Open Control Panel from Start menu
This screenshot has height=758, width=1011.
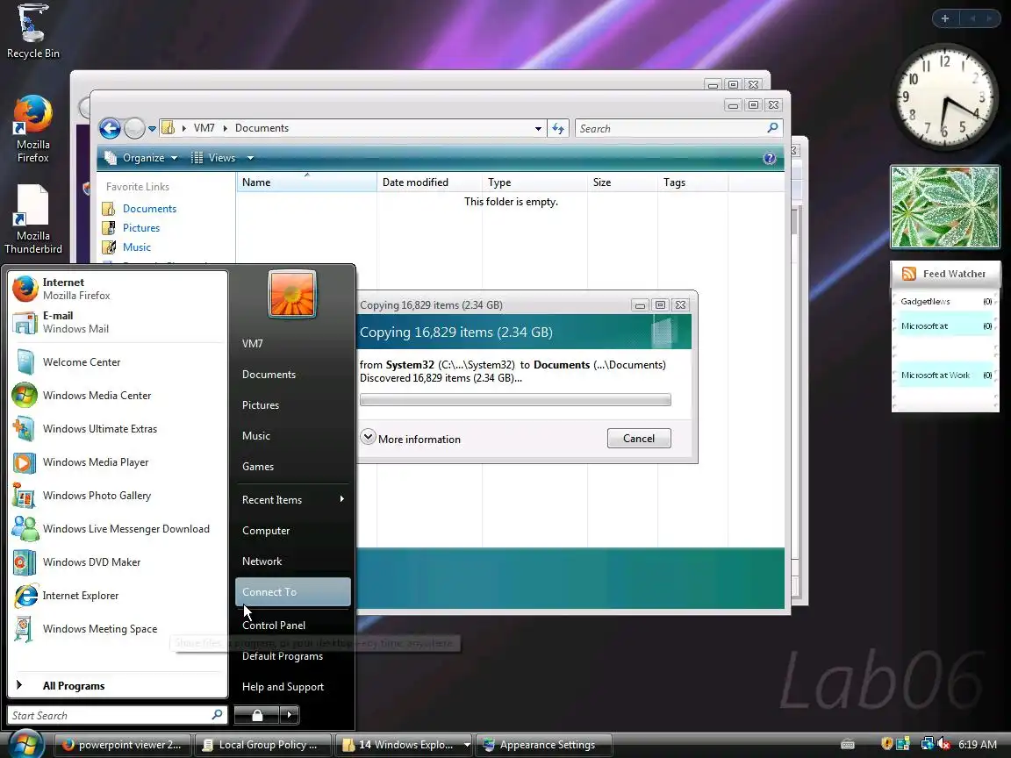[x=293, y=626]
